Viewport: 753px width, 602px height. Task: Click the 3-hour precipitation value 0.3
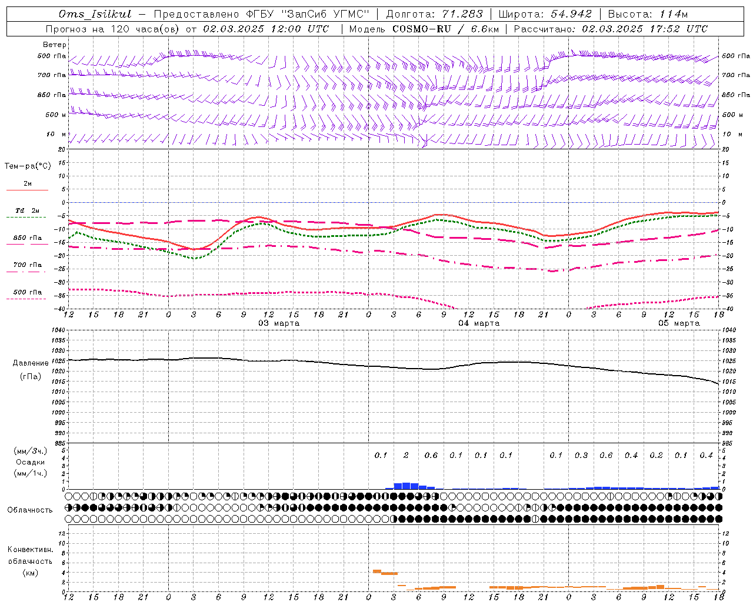pyautogui.click(x=581, y=456)
